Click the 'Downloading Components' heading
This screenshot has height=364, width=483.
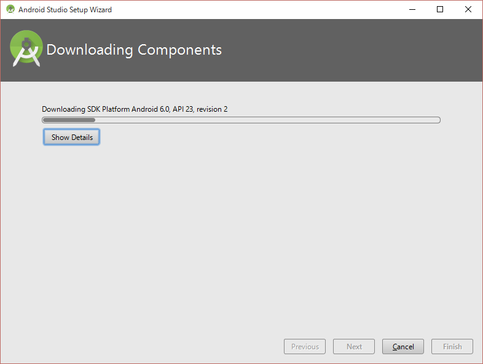[x=134, y=50]
